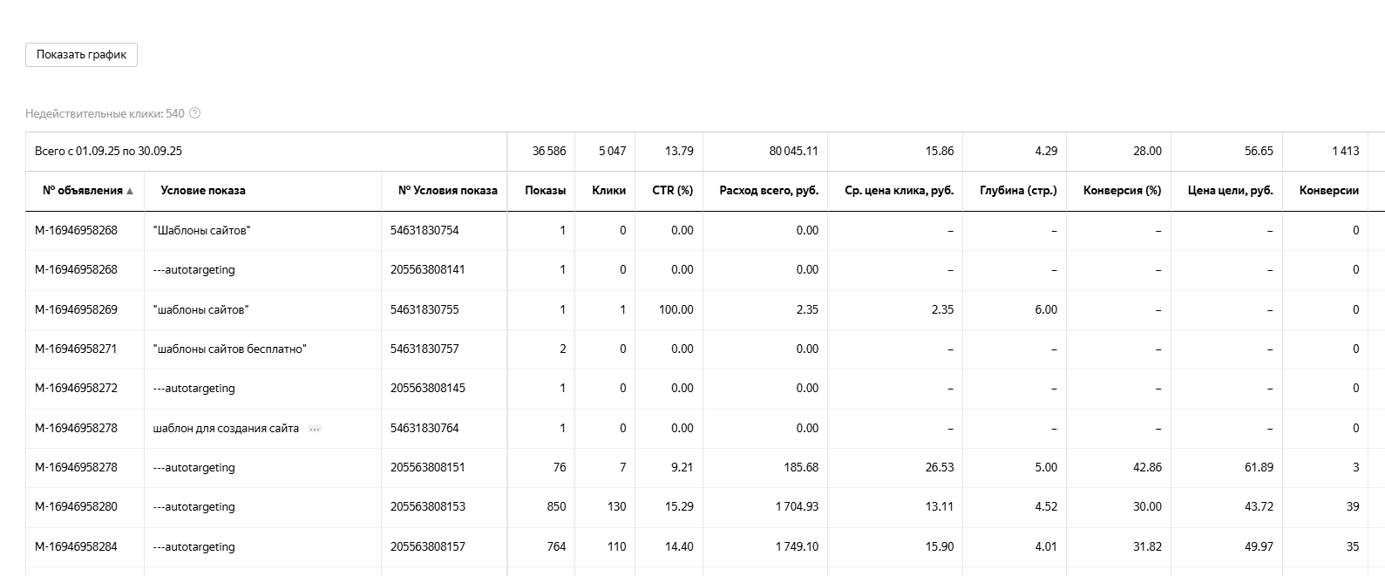The width and height of the screenshot is (1385, 576).
Task: Sort by Расход всего, руб. header
Action: point(768,191)
